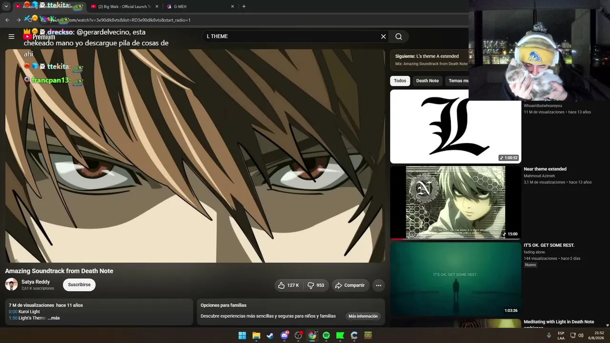The width and height of the screenshot is (610, 343).
Task: Expand the browser tab search dropdown
Action: tap(6, 7)
